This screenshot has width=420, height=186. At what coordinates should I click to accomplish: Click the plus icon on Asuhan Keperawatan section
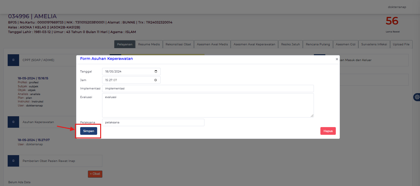[13, 122]
